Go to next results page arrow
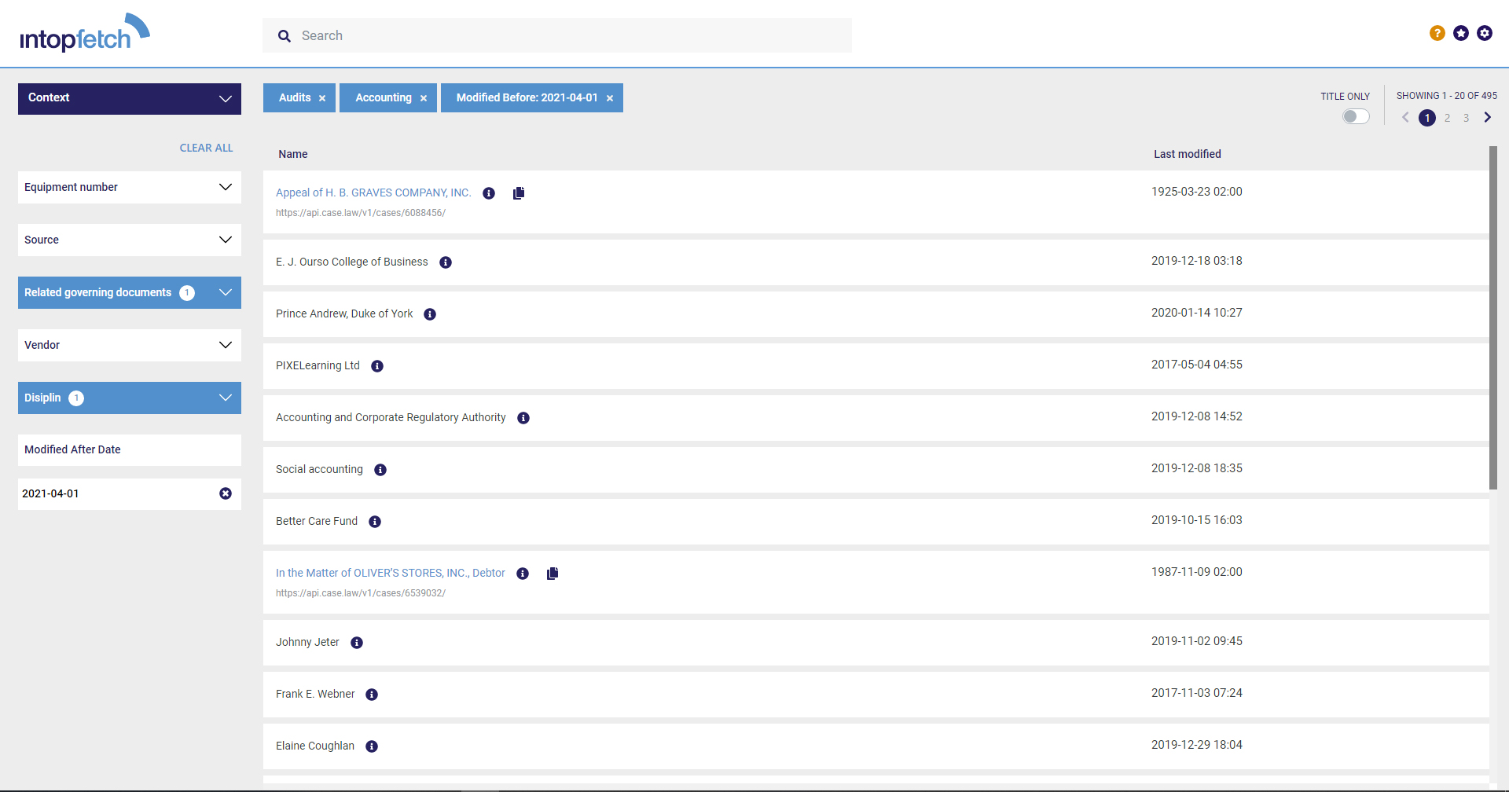Viewport: 1509px width, 792px height. pyautogui.click(x=1488, y=117)
